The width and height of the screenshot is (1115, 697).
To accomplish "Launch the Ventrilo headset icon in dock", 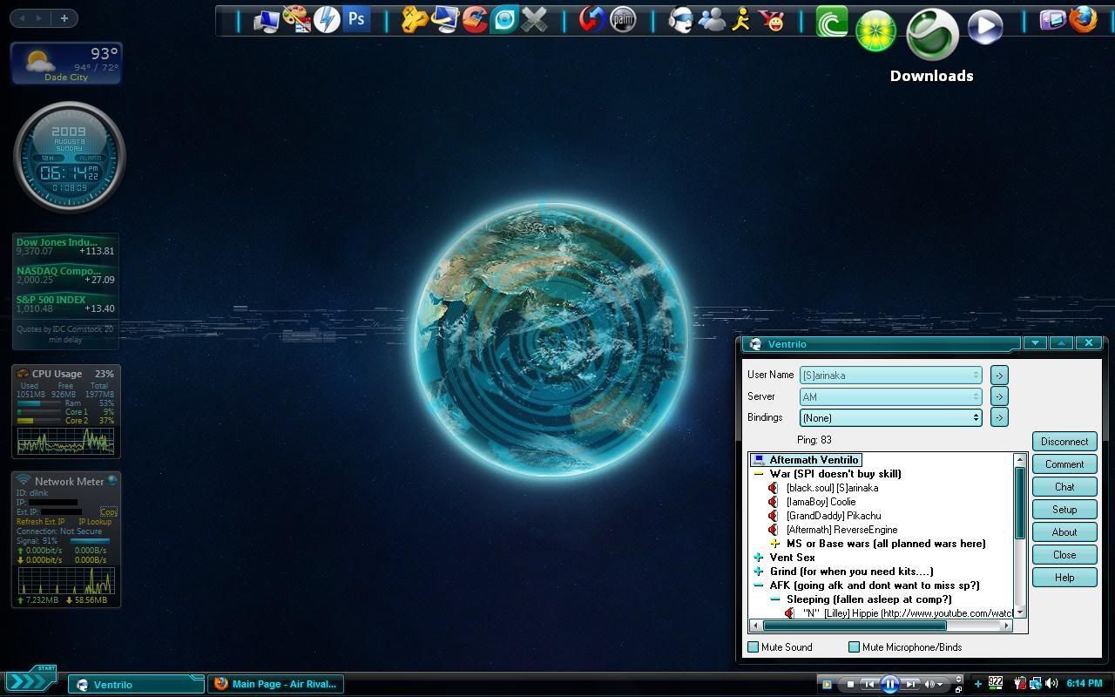I will point(681,19).
